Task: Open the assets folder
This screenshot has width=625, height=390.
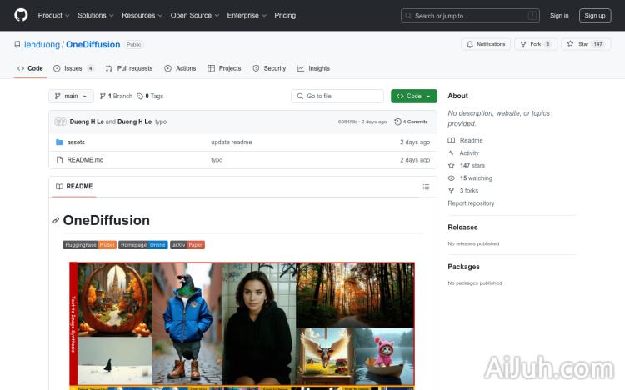Action: point(76,142)
